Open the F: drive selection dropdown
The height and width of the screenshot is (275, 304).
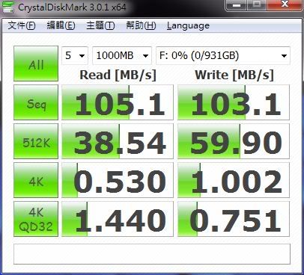223,55
